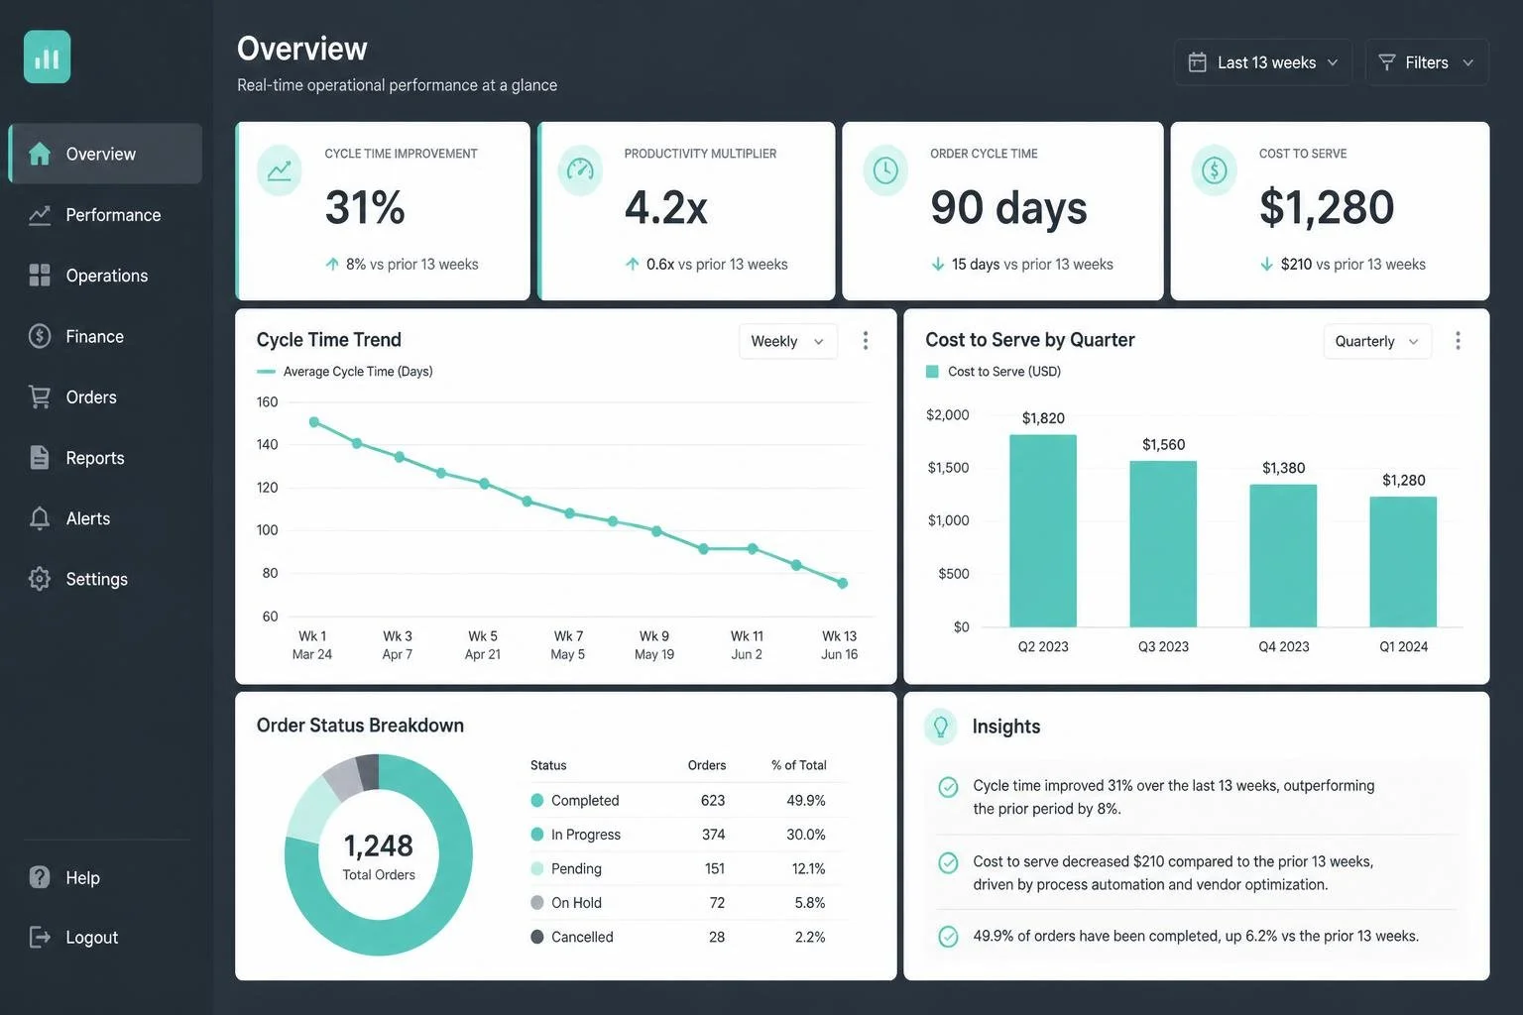
Task: Click the Logout link
Action: tap(105, 937)
